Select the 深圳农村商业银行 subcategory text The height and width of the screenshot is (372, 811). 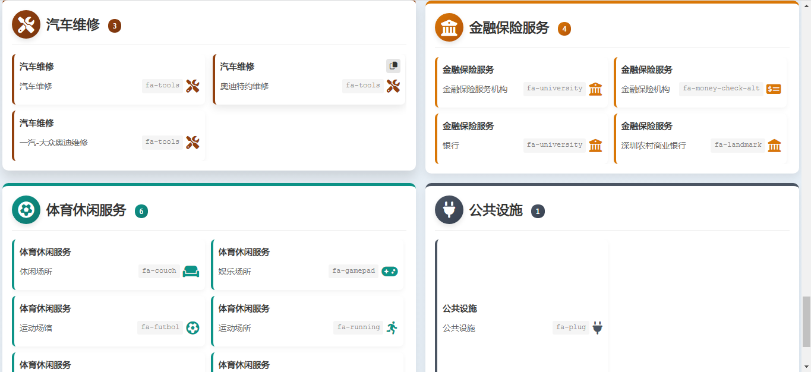click(x=654, y=146)
